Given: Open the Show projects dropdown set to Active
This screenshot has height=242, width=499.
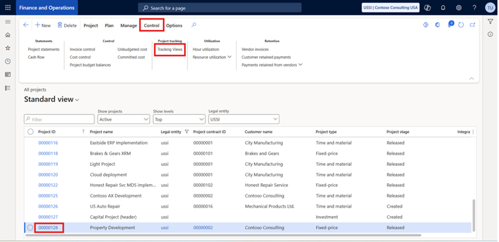Looking at the screenshot, I should (x=124, y=119).
